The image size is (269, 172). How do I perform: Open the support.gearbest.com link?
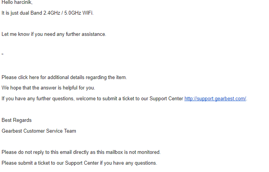(215, 98)
